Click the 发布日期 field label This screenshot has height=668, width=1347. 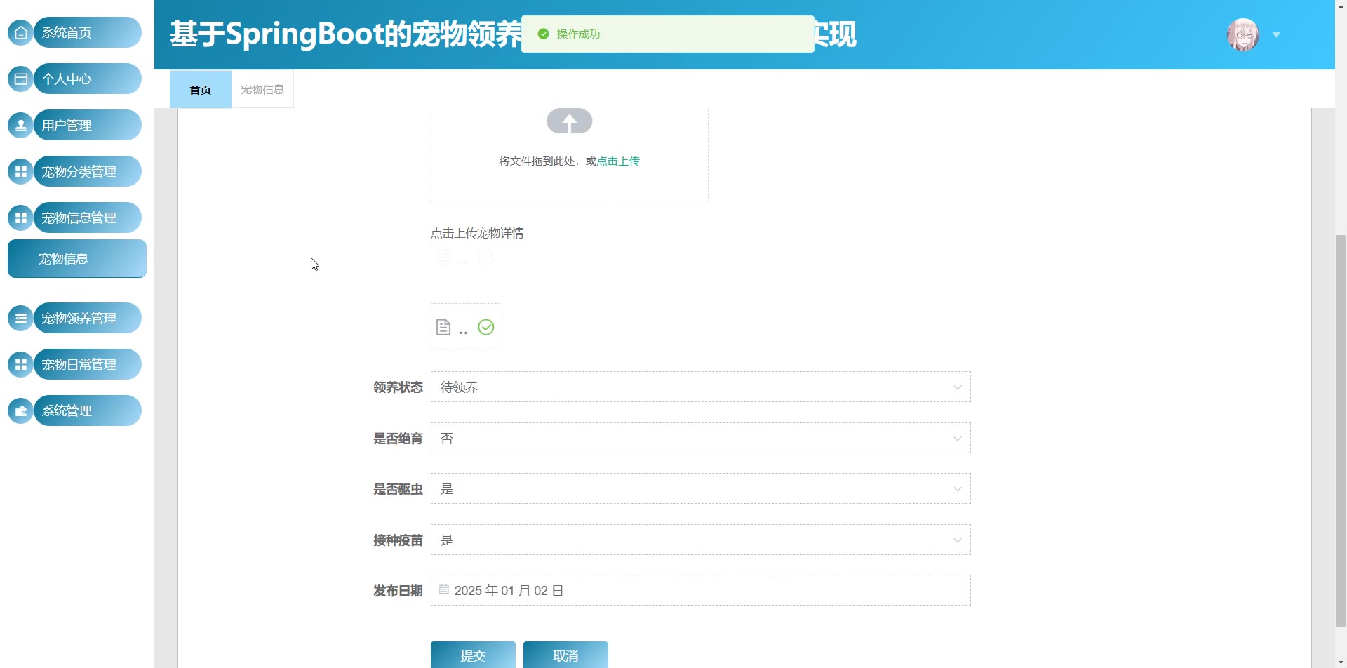point(398,591)
